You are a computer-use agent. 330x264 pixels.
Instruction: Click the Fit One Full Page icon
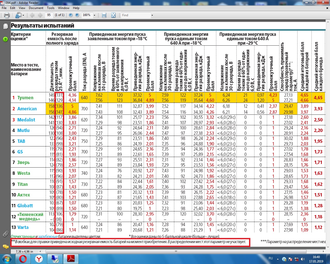113,15
